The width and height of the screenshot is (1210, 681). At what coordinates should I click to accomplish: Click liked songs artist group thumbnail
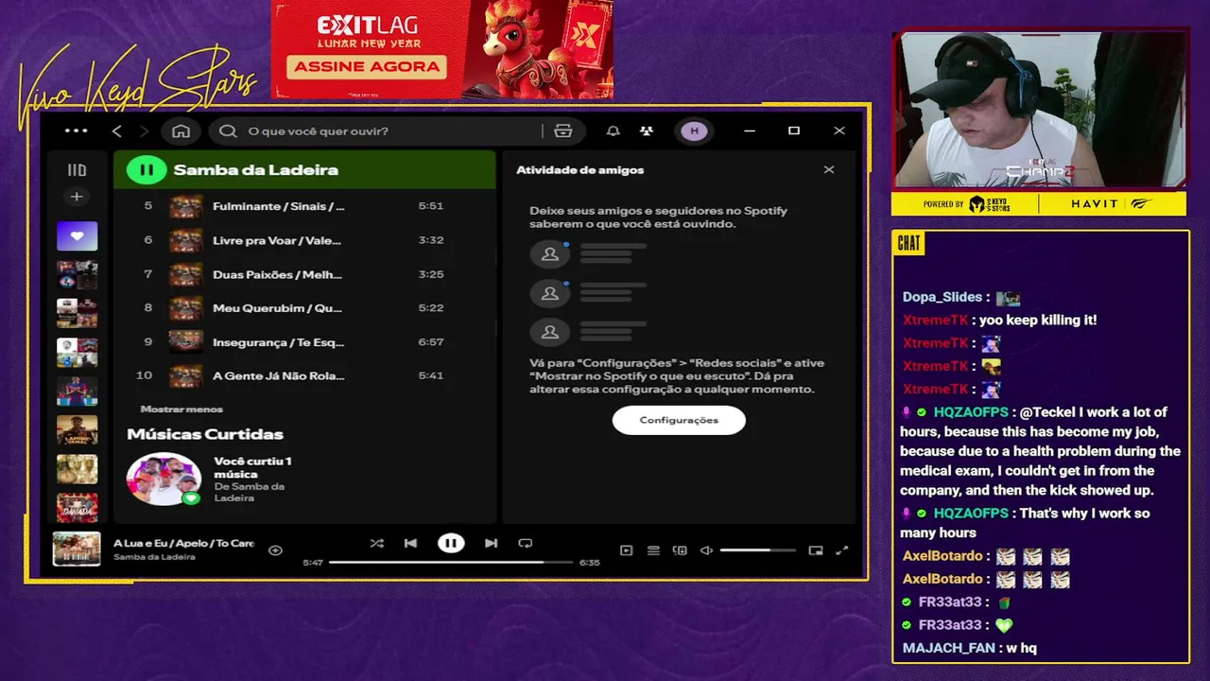tap(164, 479)
